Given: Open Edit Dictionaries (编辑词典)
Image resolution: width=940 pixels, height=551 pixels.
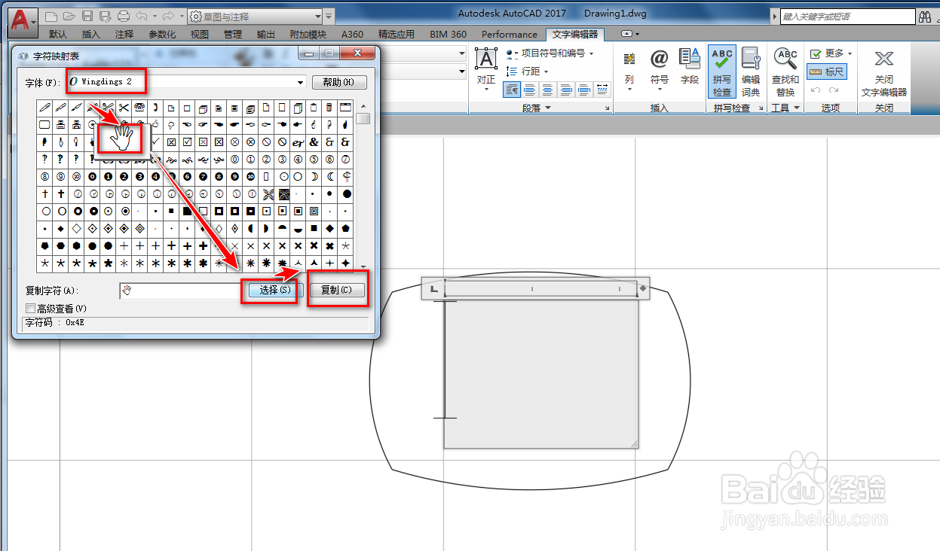Looking at the screenshot, I should click(751, 72).
